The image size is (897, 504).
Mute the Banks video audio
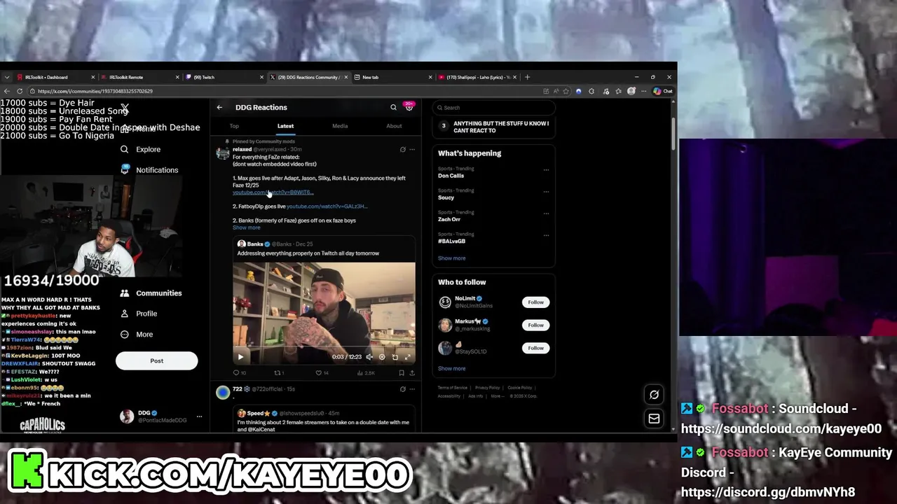click(369, 357)
